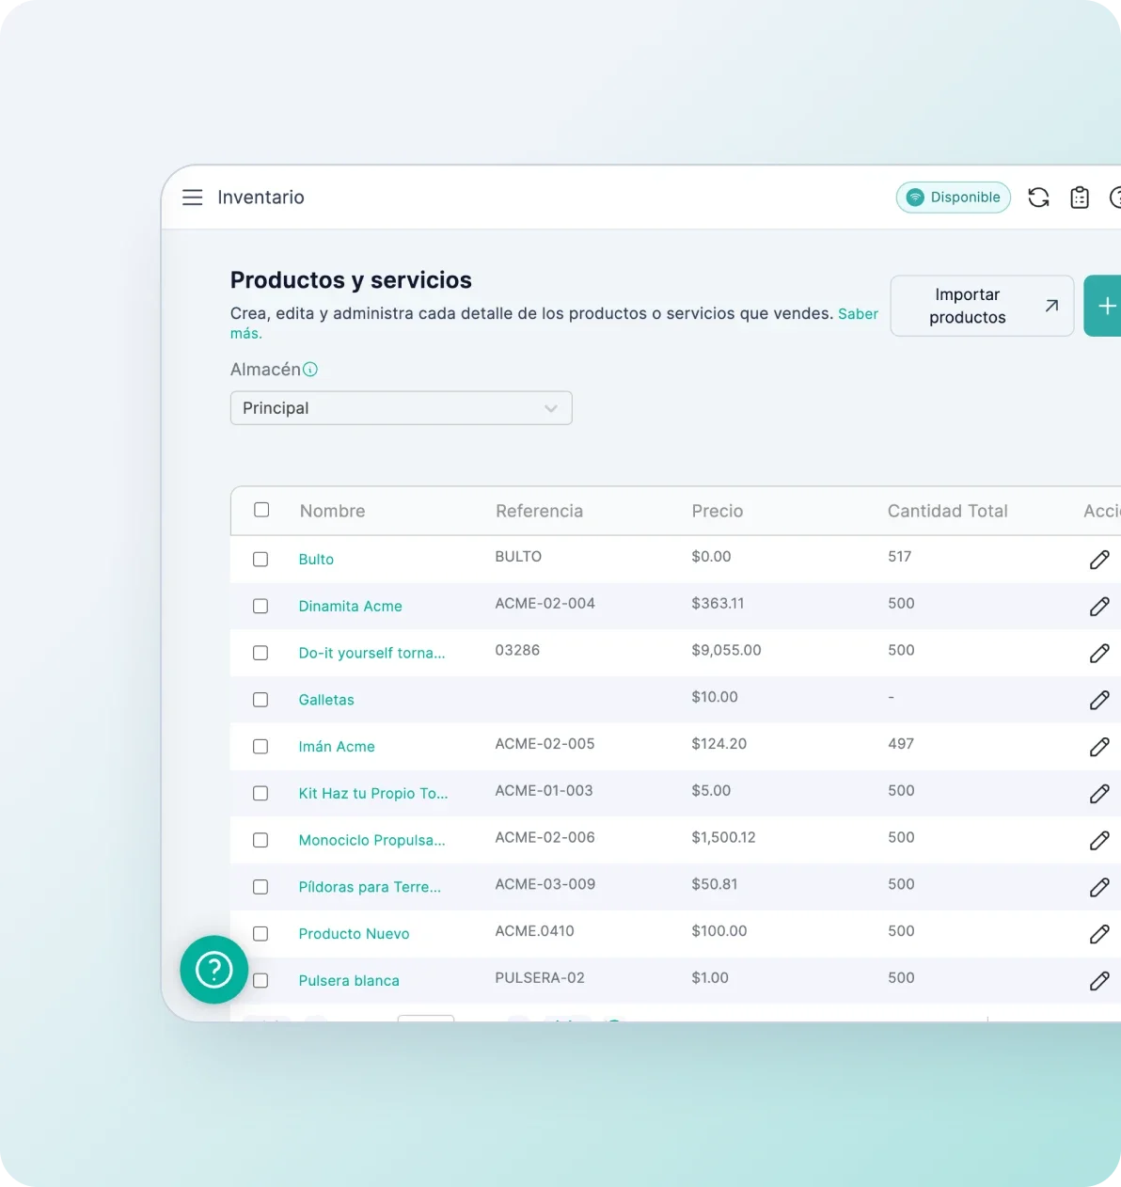Viewport: 1121px width, 1187px height.
Task: Click edit pencil for Producto Nuevo
Action: tap(1098, 934)
